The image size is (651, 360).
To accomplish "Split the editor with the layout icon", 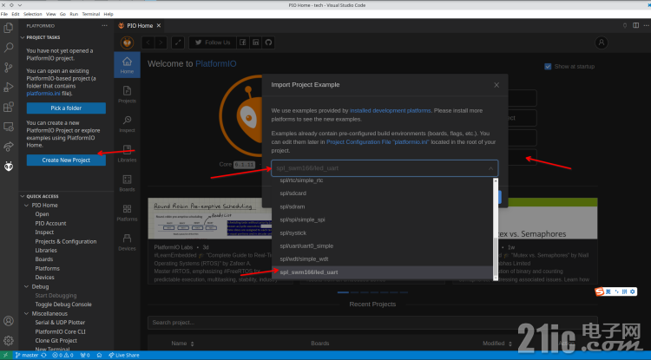I will coord(635,25).
